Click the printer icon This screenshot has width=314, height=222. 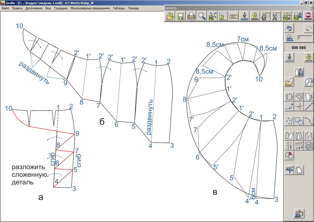(191, 17)
